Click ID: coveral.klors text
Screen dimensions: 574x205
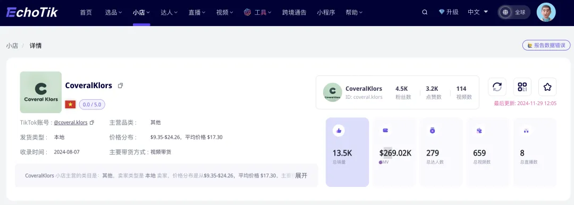coord(364,97)
